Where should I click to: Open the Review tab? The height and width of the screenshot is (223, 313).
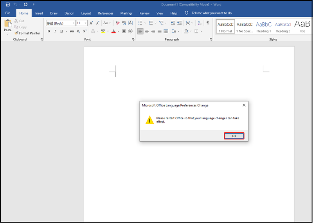coord(144,13)
